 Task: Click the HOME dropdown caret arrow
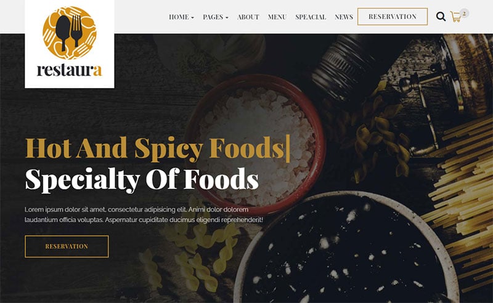tap(192, 18)
